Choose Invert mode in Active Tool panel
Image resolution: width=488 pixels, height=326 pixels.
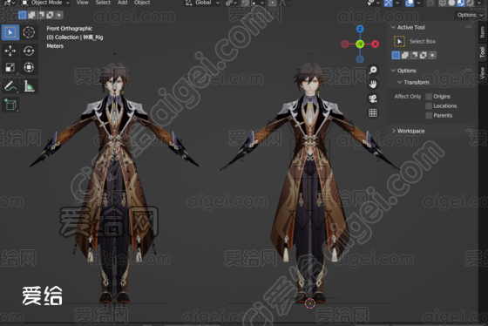(423, 55)
